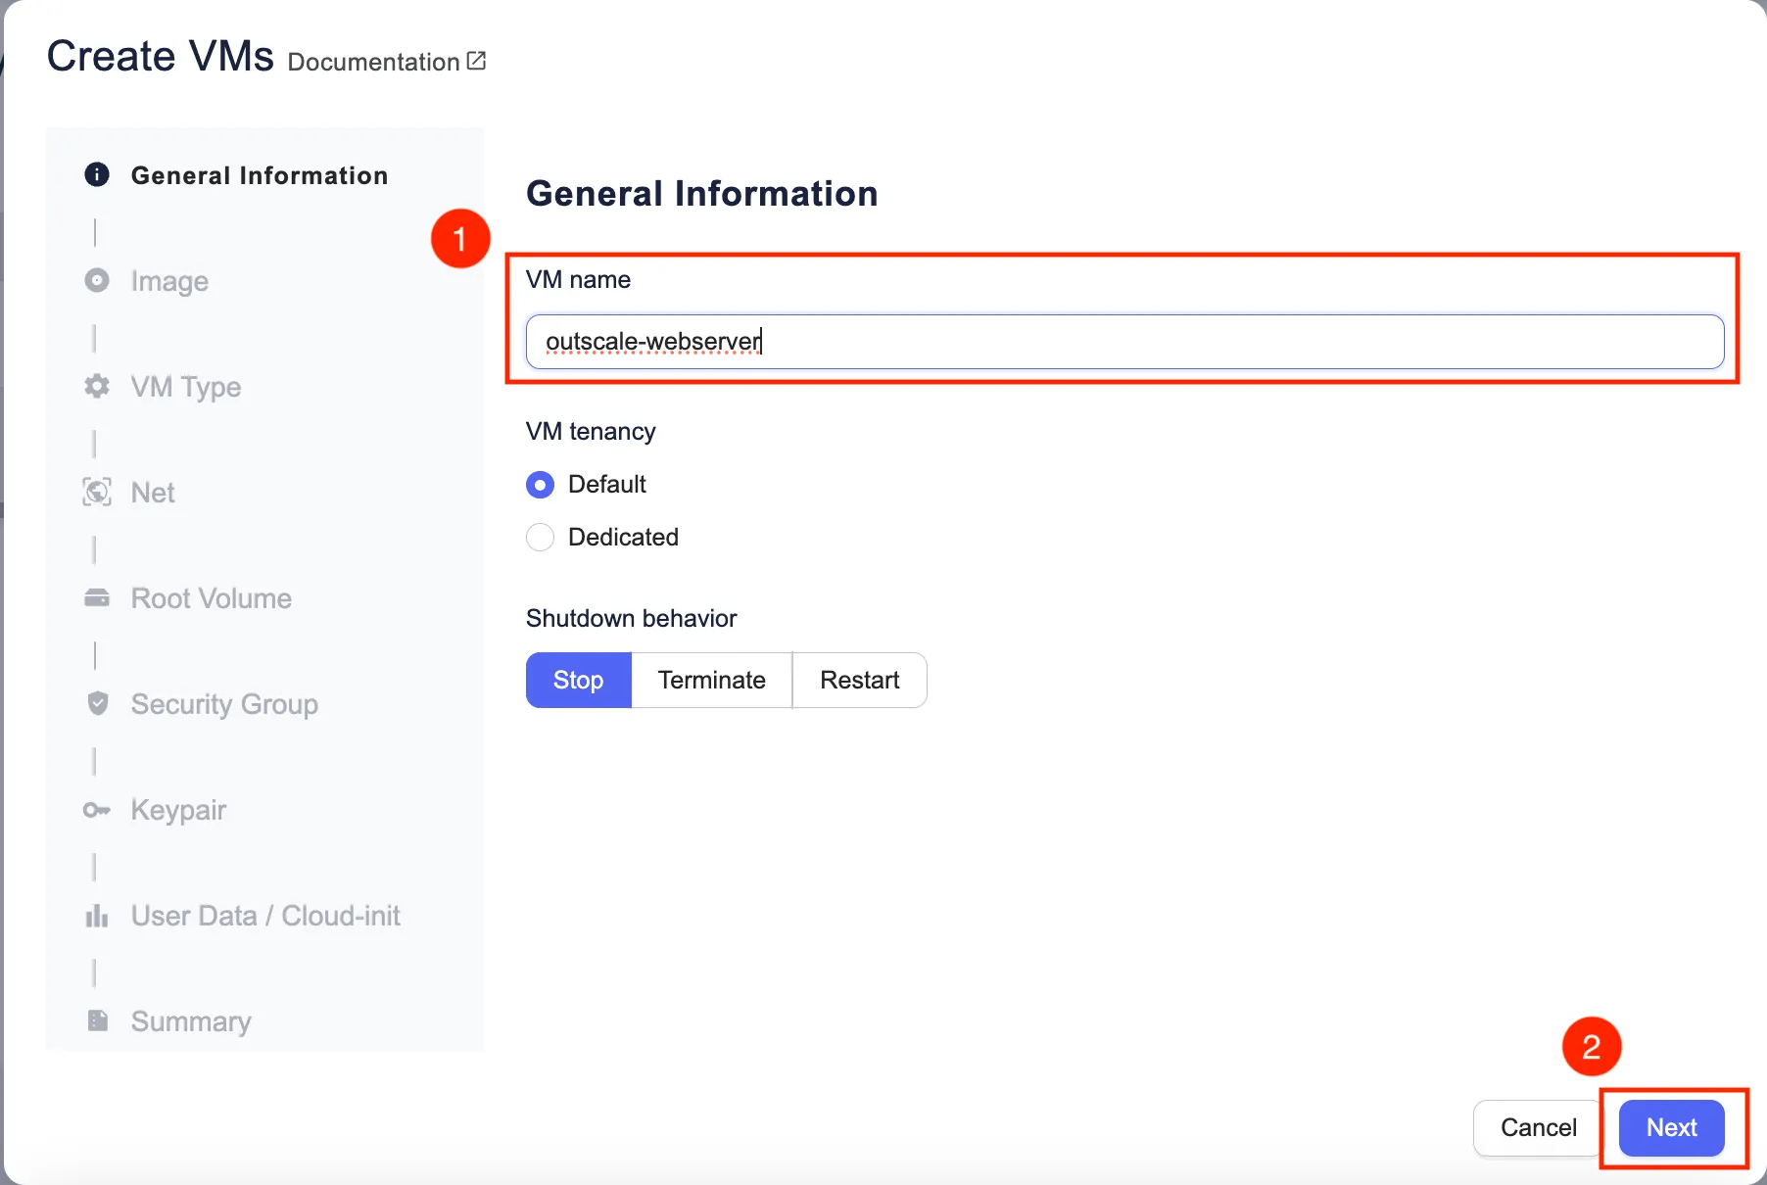Click the Image step disc icon
Viewport: 1767px width, 1185px height.
97,280
